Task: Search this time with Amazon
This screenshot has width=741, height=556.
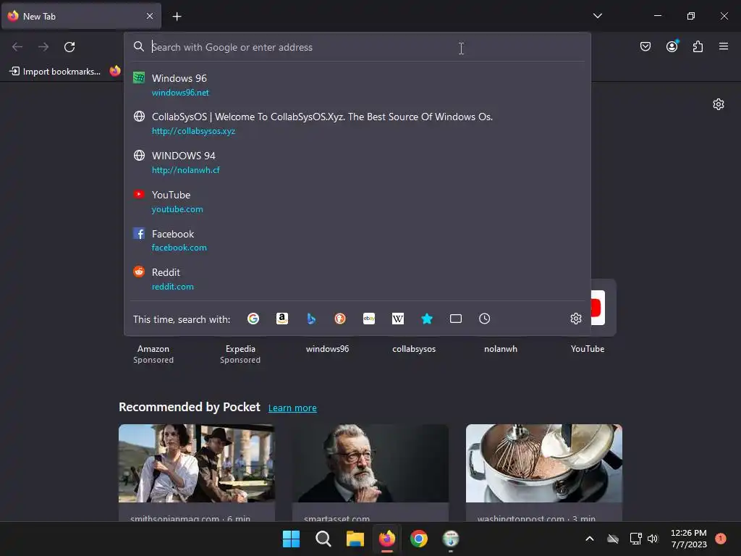Action: click(282, 319)
